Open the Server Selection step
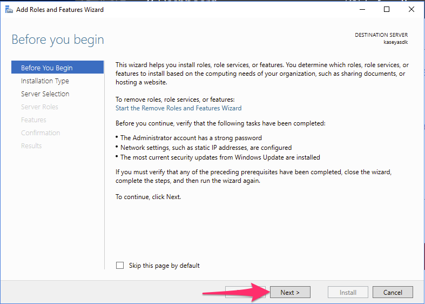This screenshot has width=425, height=304. point(45,94)
